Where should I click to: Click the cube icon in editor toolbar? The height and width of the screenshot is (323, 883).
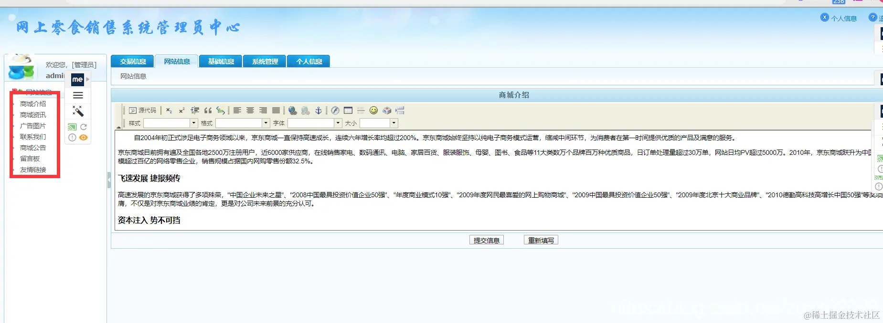(x=387, y=111)
